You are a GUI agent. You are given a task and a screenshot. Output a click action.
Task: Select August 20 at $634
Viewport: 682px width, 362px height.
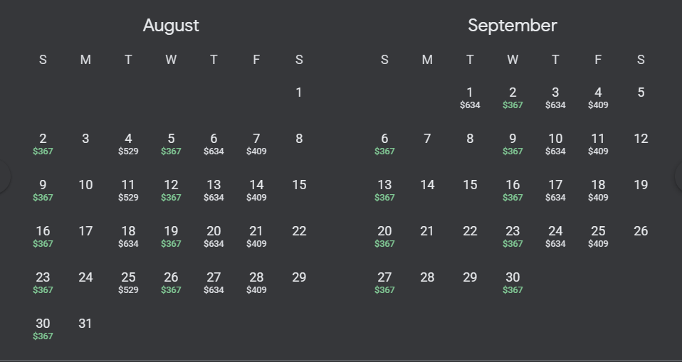click(214, 235)
